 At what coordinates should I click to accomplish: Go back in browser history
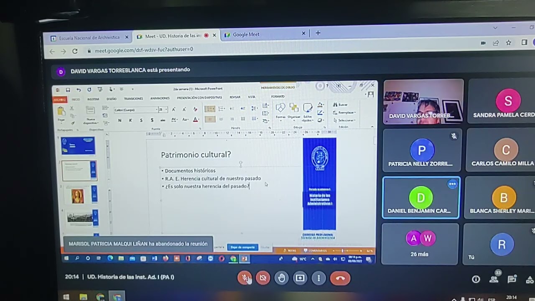tap(52, 51)
